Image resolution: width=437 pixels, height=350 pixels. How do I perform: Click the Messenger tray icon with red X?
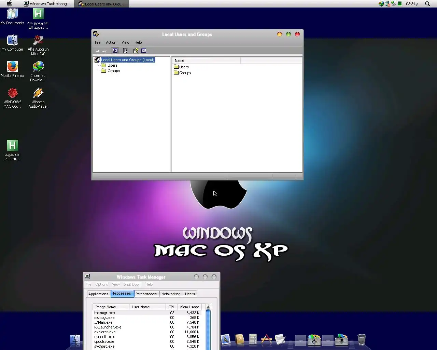point(387,4)
